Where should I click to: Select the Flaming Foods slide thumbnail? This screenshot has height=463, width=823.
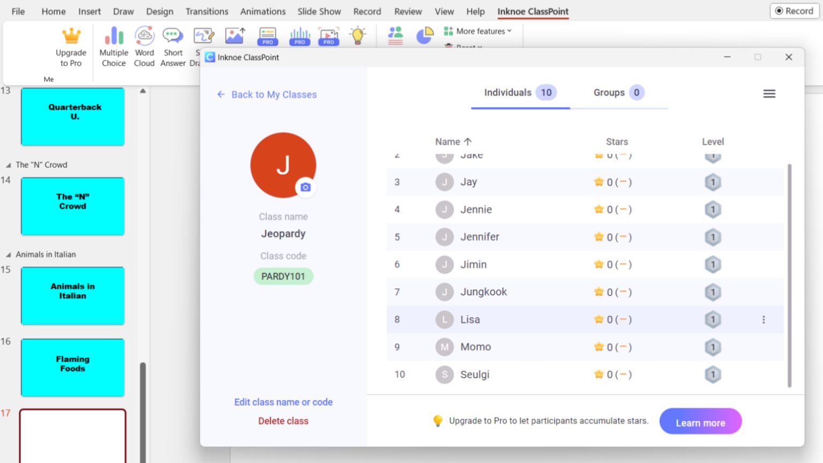[x=73, y=368]
